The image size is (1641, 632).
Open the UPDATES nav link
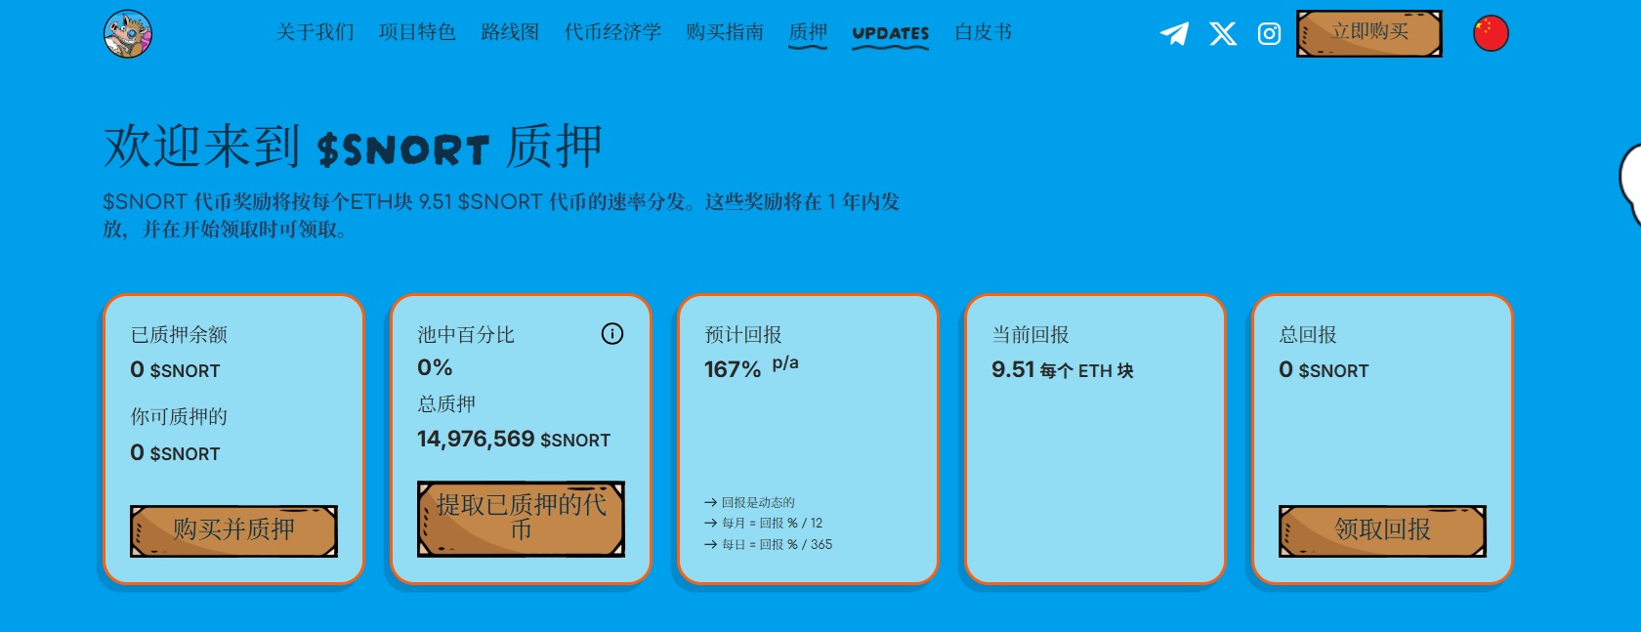click(x=890, y=33)
